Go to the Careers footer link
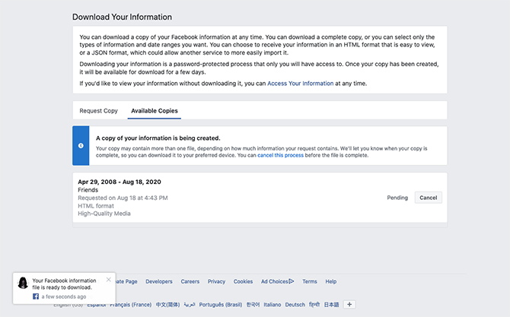Screen dimensions: 510x317 (190, 281)
